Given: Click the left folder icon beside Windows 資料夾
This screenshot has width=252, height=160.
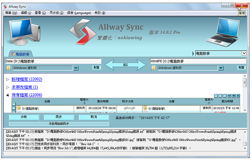Looking at the screenshot, I should (x=8, y=68).
